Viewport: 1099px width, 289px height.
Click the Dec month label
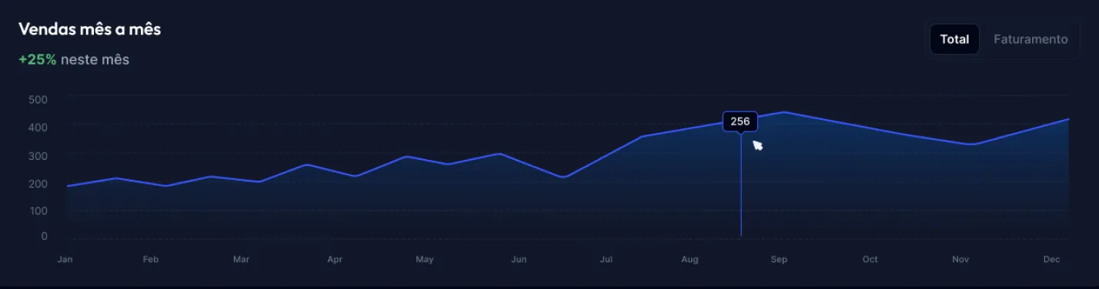coord(1052,260)
